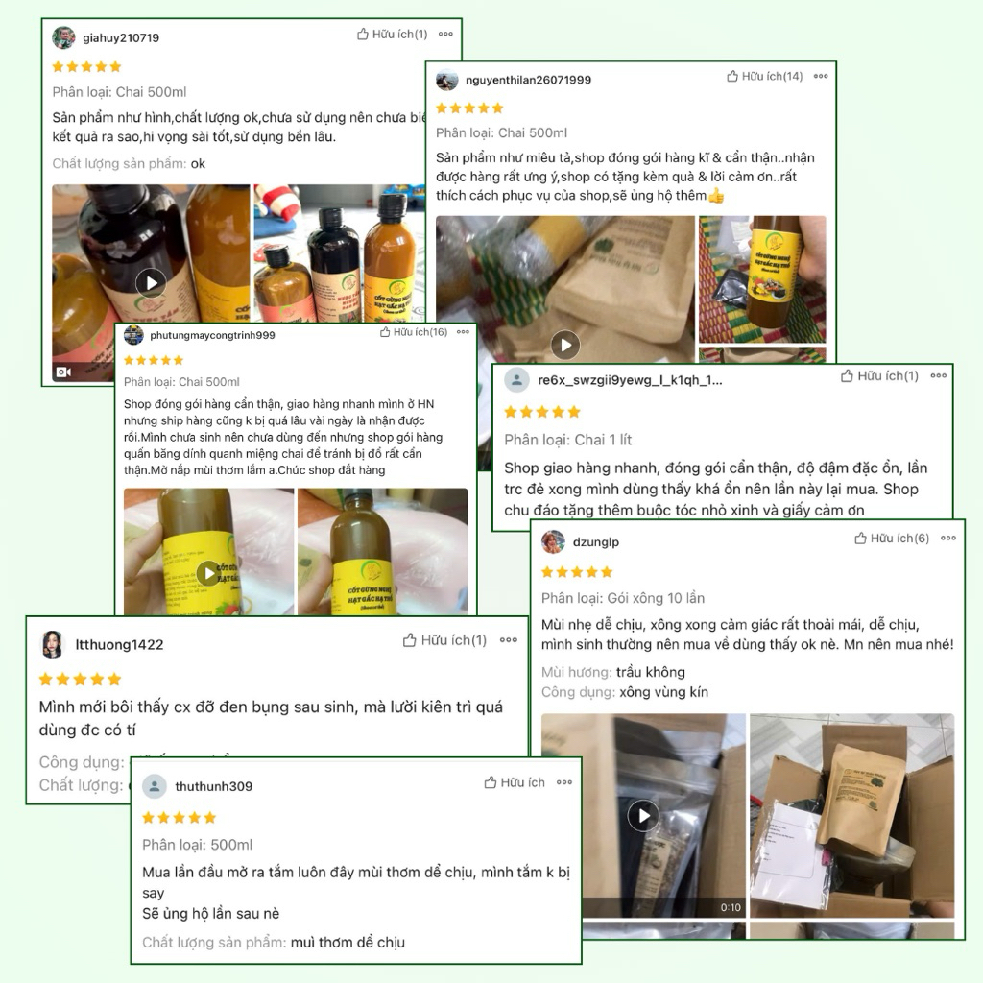Click Hữu ích thumbs-up on giahuy210719's review

(392, 34)
